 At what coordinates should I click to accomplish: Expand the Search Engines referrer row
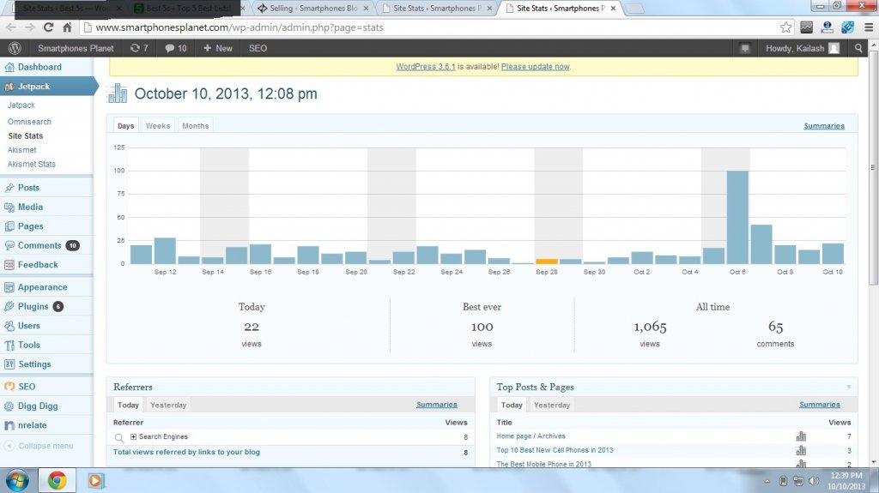tap(133, 436)
